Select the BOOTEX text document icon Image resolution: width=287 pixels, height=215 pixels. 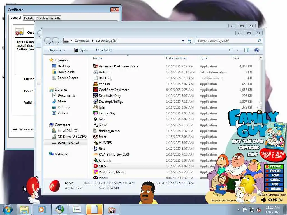tap(95, 78)
